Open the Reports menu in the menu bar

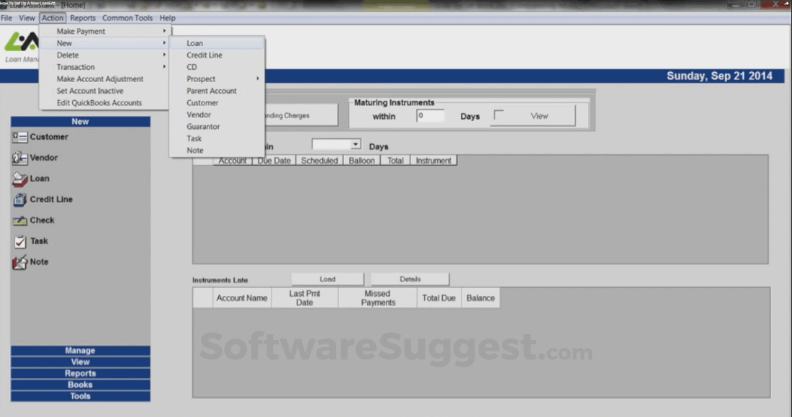click(x=83, y=18)
